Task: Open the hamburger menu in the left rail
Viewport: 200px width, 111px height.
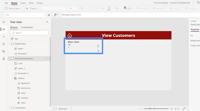Action: click(4, 22)
